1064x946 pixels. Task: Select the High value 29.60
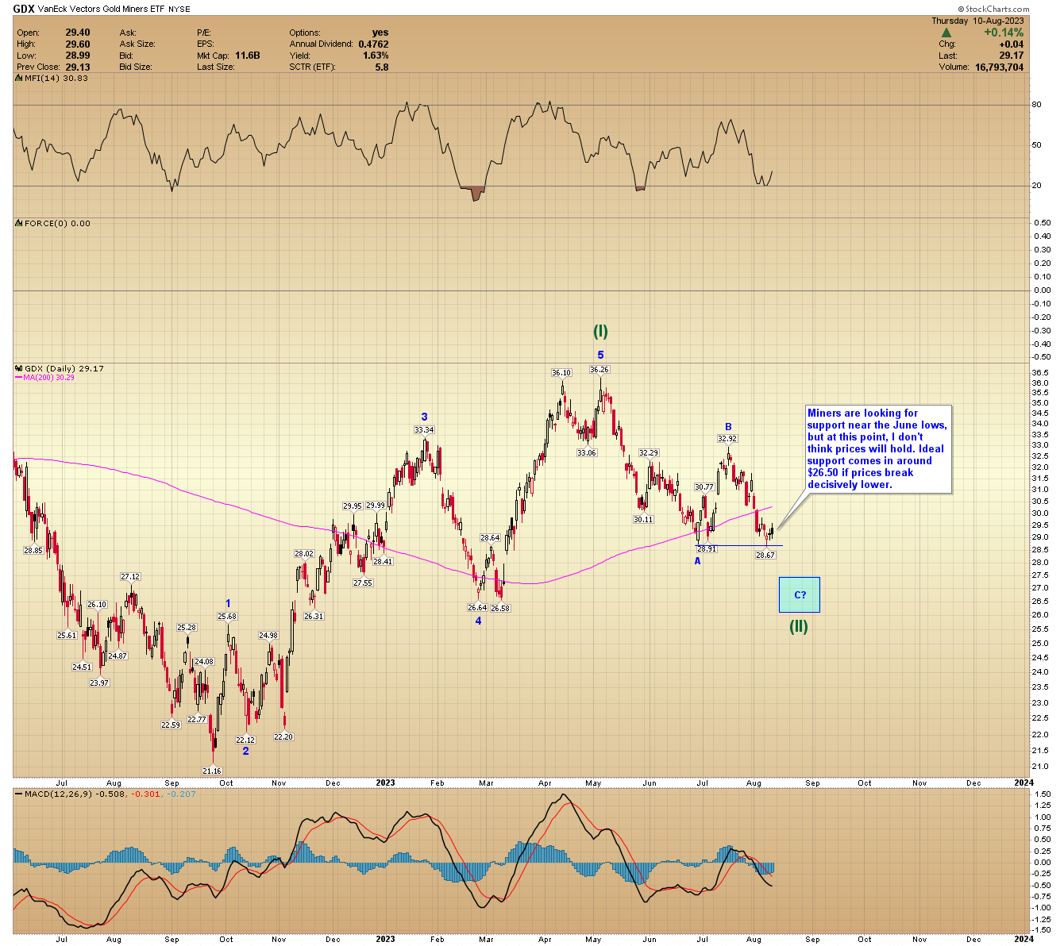[x=77, y=44]
